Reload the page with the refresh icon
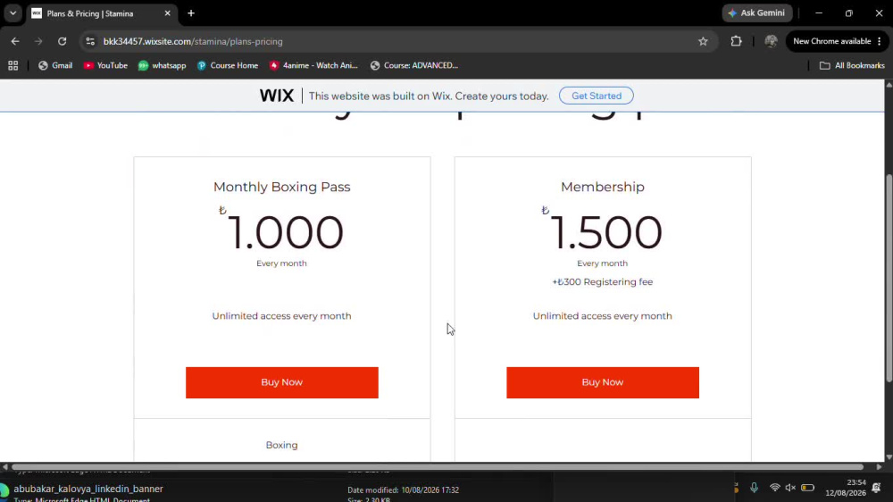 63,41
